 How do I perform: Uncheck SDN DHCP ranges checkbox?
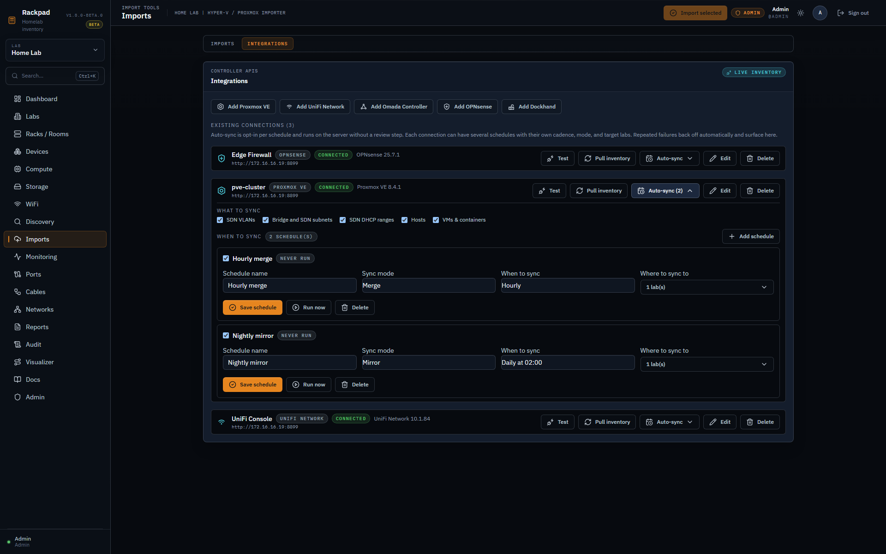coord(343,220)
